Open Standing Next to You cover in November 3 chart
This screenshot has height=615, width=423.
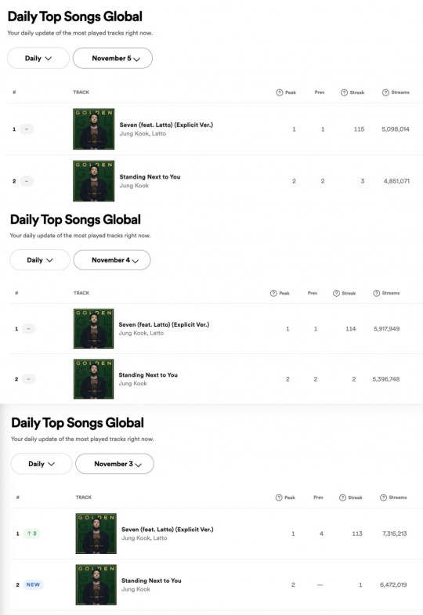96,584
